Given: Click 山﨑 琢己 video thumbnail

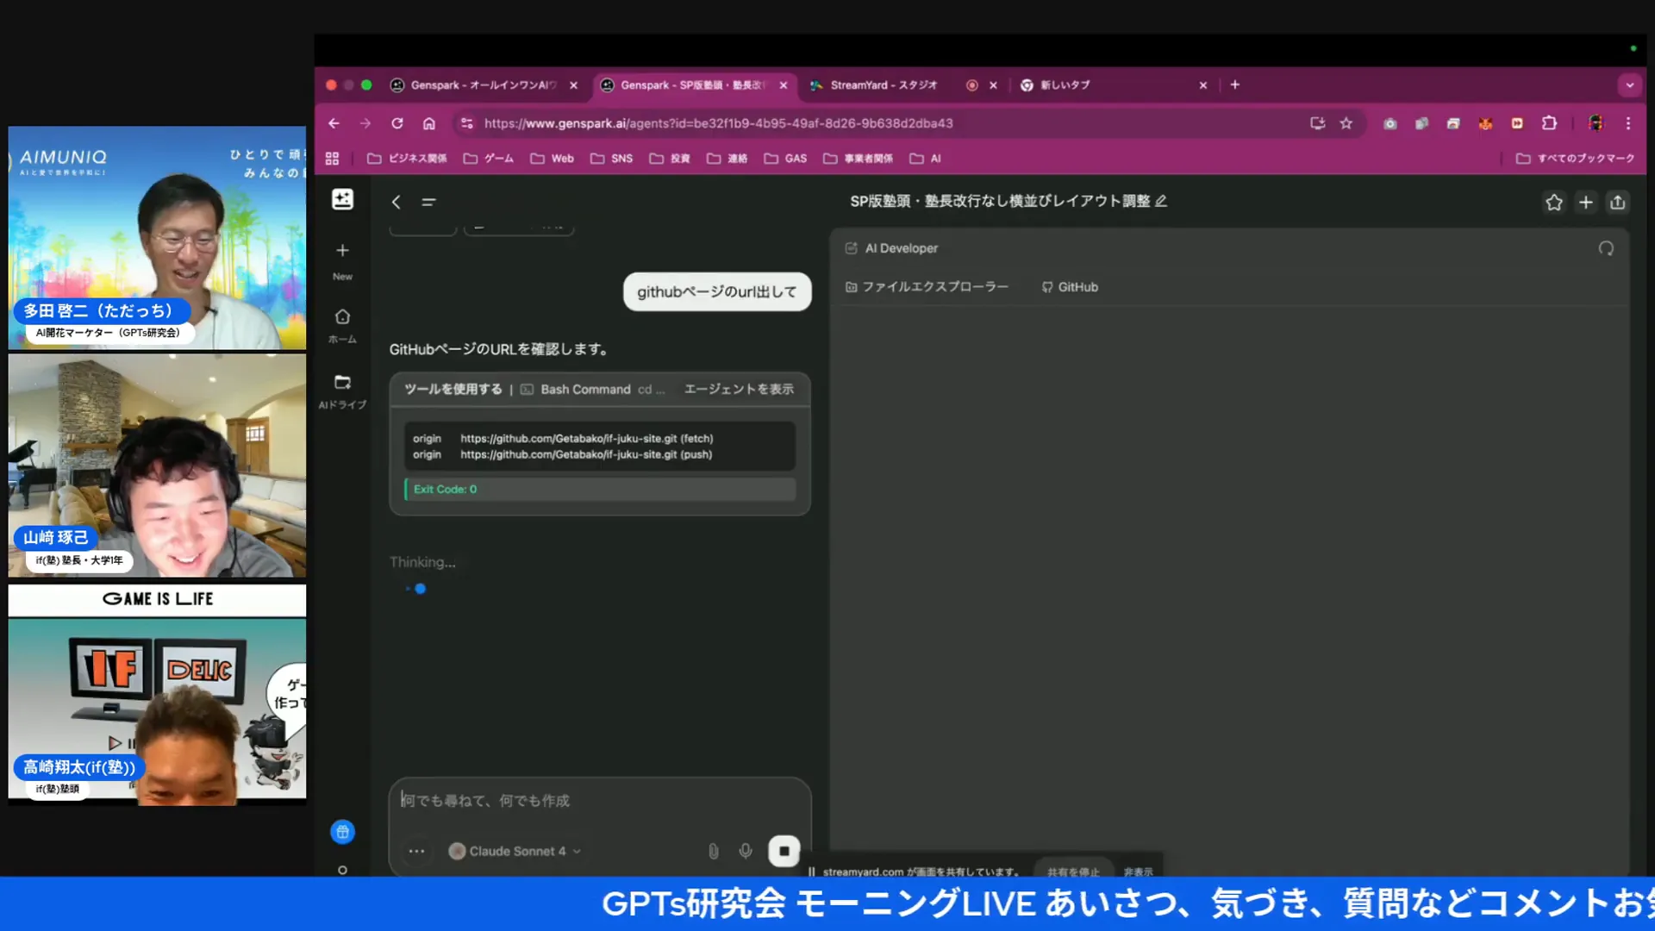Looking at the screenshot, I should pos(157,465).
